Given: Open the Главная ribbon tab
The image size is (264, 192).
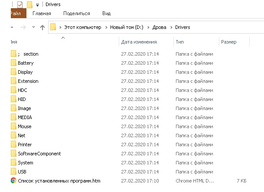Looking at the screenshot, I should pyautogui.click(x=42, y=13).
